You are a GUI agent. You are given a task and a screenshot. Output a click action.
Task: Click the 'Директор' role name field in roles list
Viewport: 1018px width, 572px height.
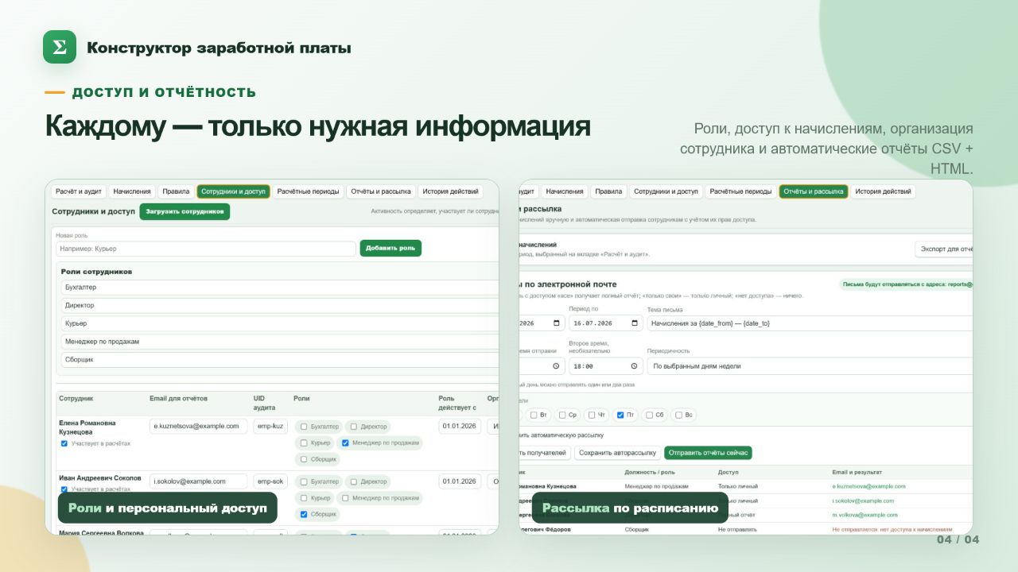[x=280, y=305]
